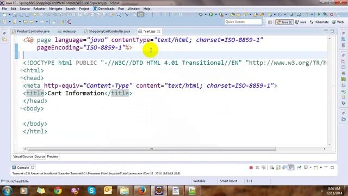Screen dimensions: 348x196
Task: Switch to the Web perspective
Action: point(338,22)
